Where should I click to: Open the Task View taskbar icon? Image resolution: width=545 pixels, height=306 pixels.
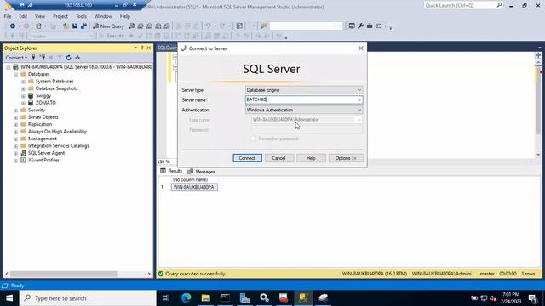[166, 298]
